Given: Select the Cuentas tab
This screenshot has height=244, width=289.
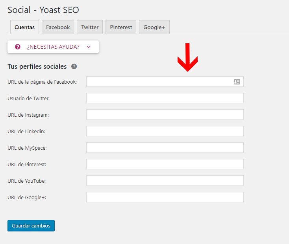Looking at the screenshot, I should (x=24, y=27).
